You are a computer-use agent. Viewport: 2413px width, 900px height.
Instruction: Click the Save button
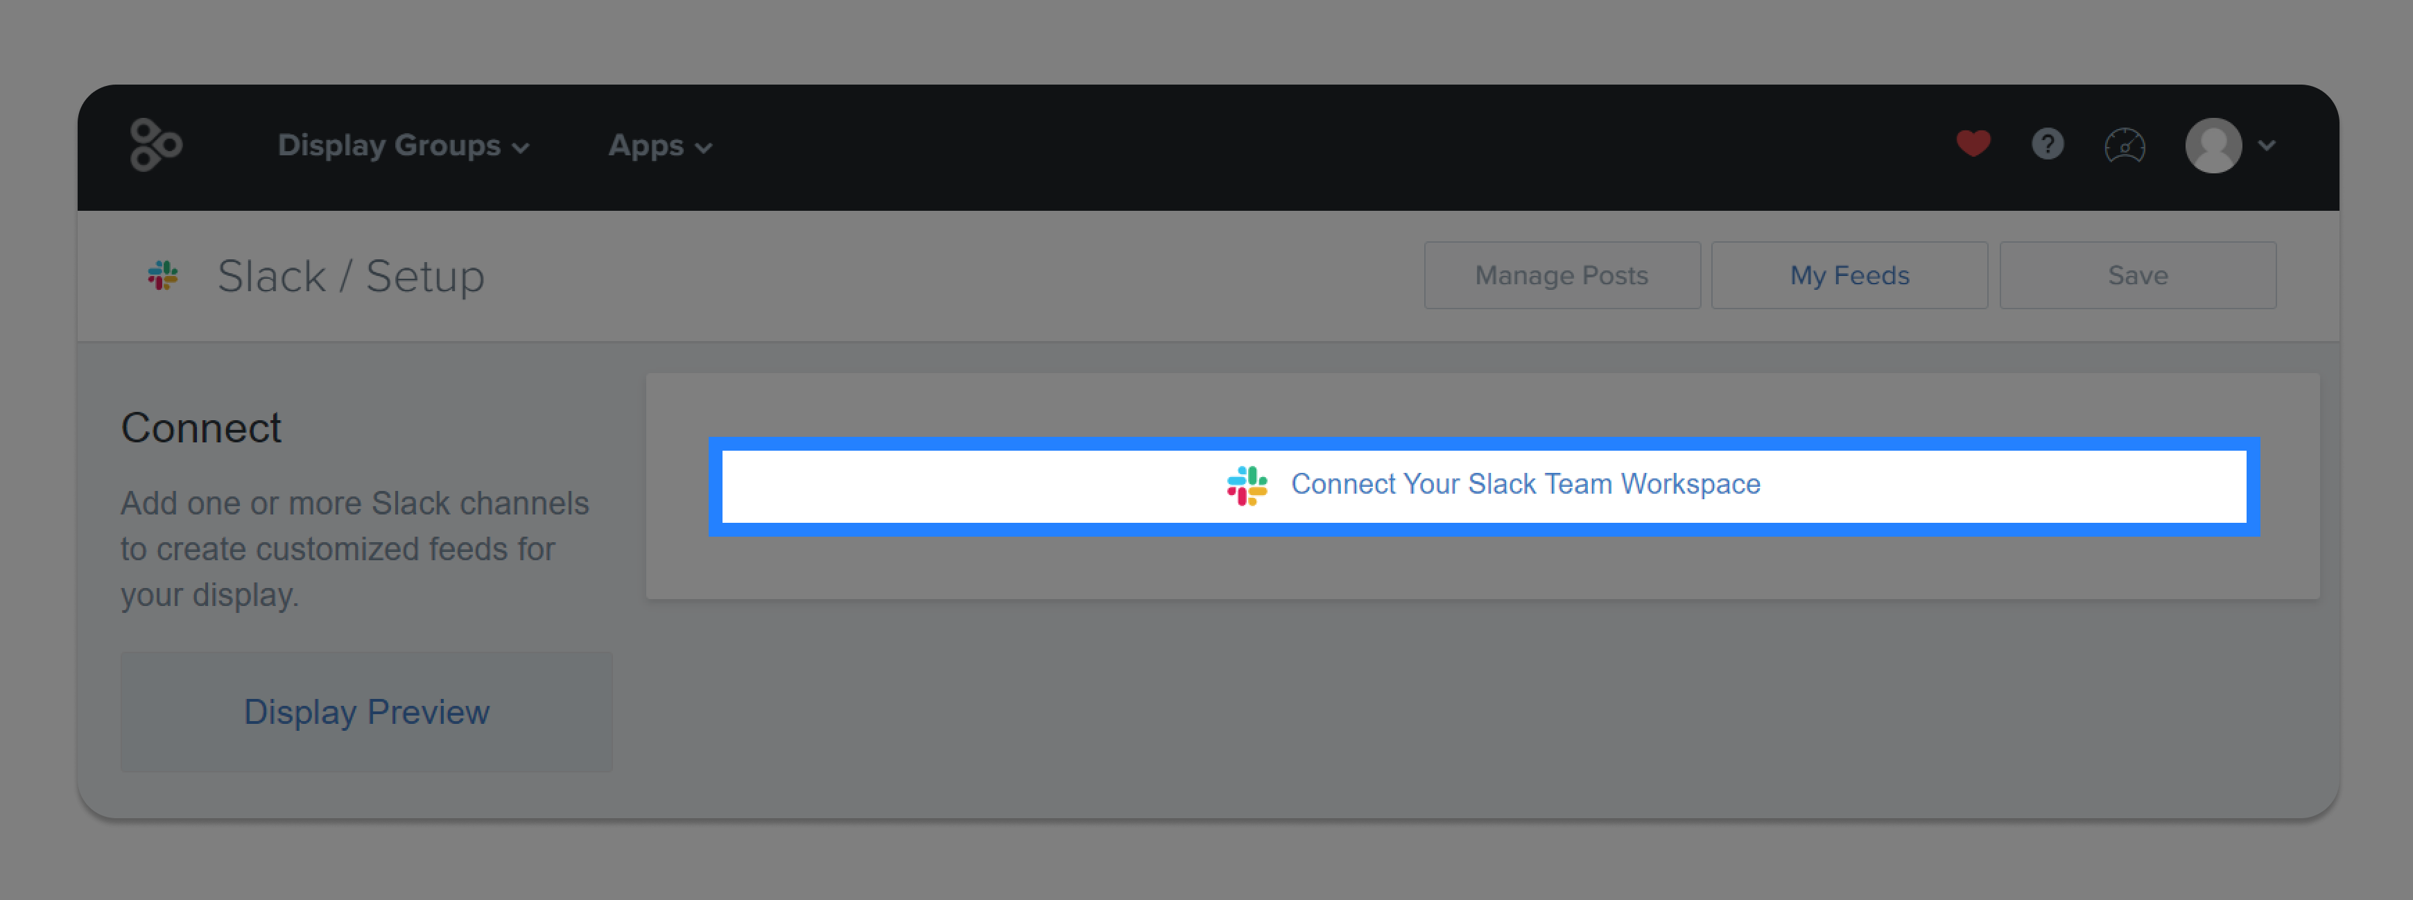2138,275
